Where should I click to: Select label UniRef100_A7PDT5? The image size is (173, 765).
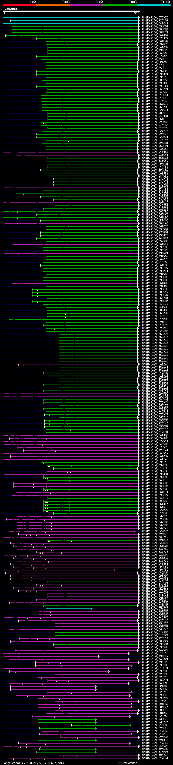point(155,65)
